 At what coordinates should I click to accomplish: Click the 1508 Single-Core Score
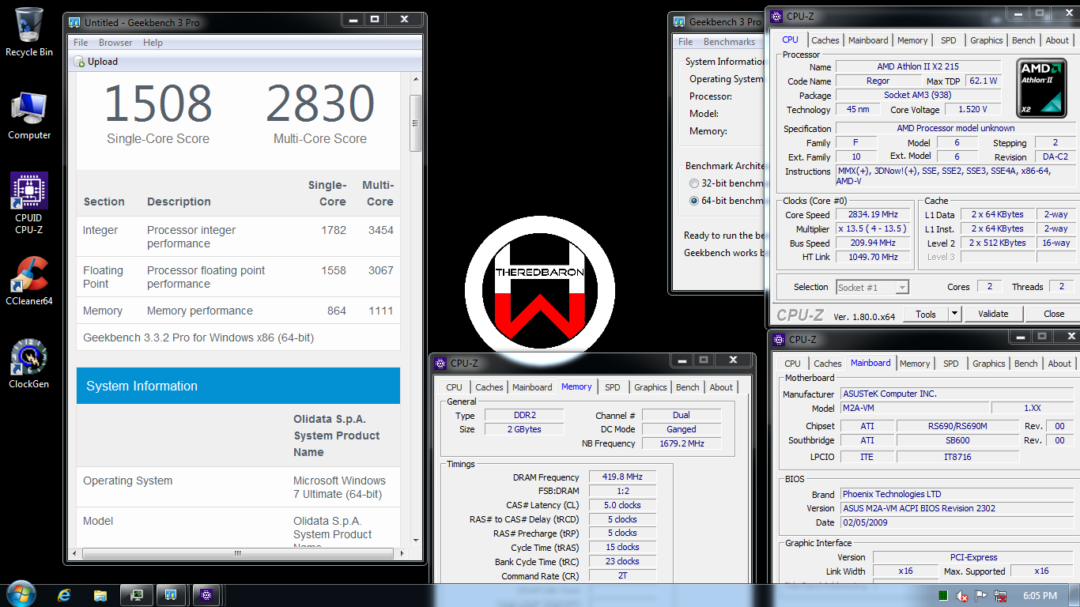coord(158,104)
